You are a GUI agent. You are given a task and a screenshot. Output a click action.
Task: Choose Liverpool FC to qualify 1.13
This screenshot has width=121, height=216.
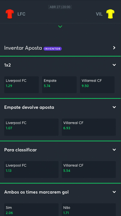click(x=31, y=170)
